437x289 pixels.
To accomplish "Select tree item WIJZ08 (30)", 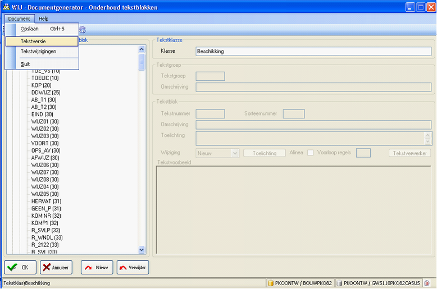I will pyautogui.click(x=45, y=180).
